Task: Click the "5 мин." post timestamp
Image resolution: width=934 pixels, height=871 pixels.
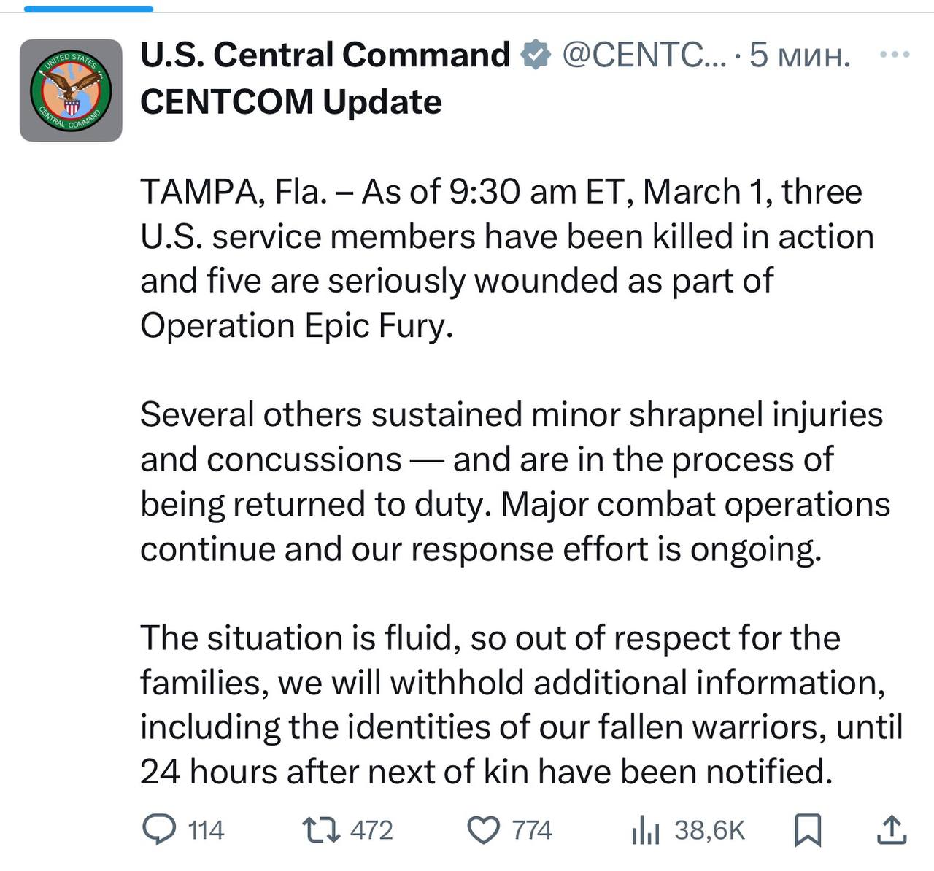Action: tap(800, 55)
